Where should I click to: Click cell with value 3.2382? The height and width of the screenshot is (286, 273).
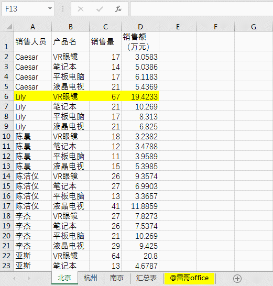pos(140,136)
